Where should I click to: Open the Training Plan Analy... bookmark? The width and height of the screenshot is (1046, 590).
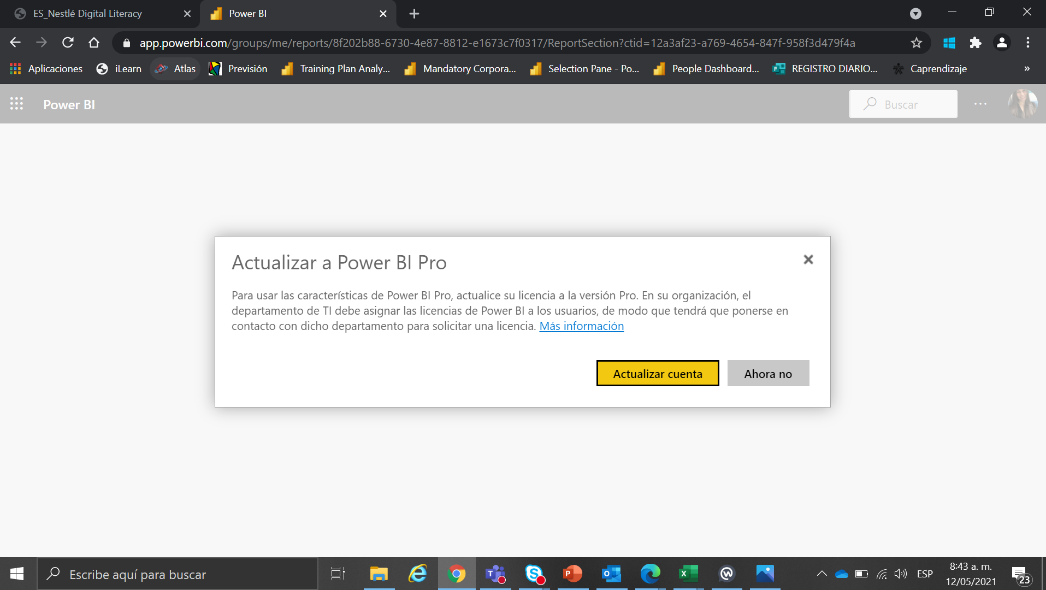(x=335, y=69)
